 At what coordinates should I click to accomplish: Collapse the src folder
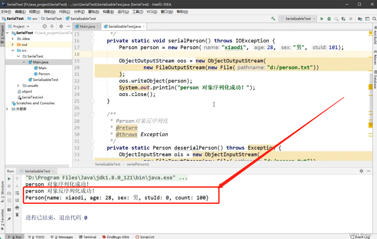pyautogui.click(x=13, y=50)
